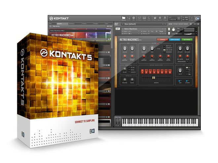
Task: Click the Instr Nav button
Action: point(109,26)
